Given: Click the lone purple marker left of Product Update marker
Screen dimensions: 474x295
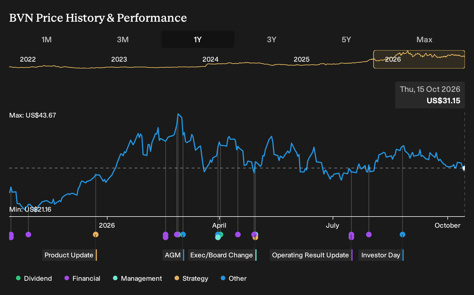Looking at the screenshot, I should [28, 235].
